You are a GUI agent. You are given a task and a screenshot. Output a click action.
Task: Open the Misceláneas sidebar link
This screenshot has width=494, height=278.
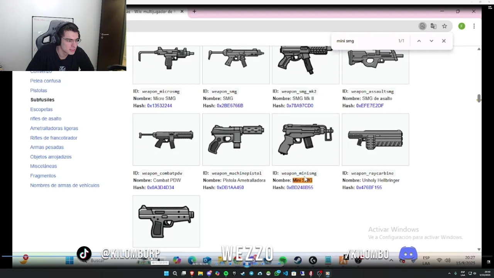coord(44,166)
